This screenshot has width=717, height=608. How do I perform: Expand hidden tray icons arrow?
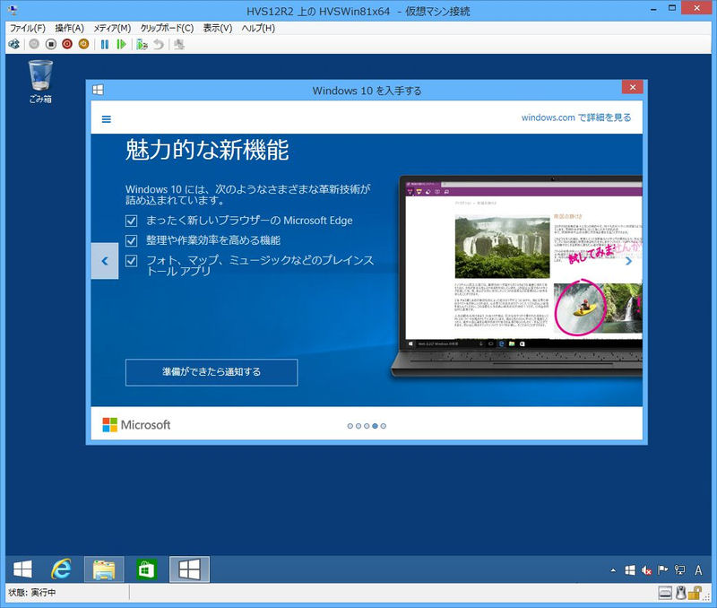click(x=613, y=570)
